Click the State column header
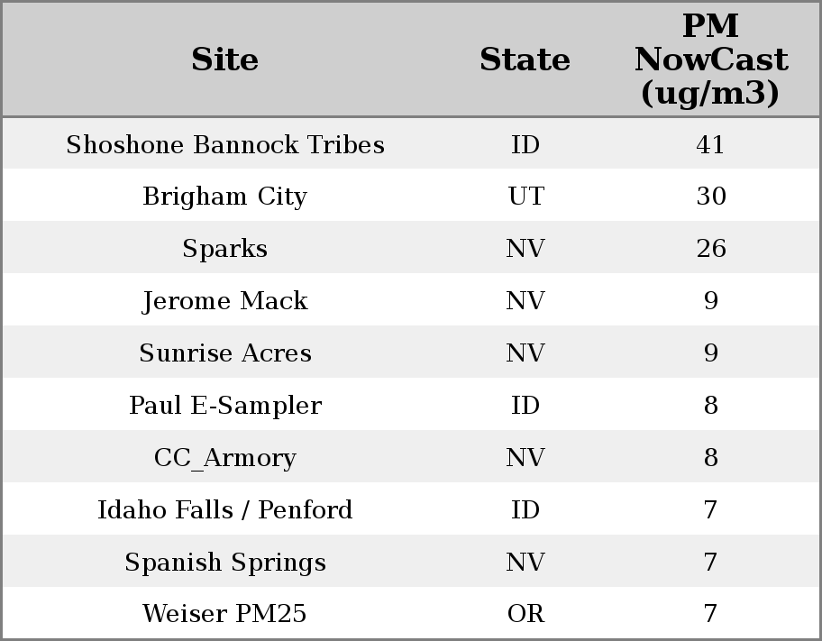This screenshot has height=641, width=822. click(x=525, y=60)
